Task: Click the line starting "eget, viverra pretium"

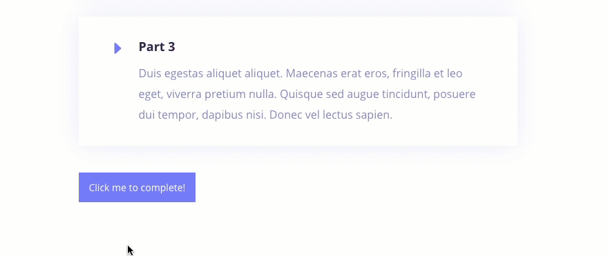Action: pyautogui.click(x=307, y=95)
